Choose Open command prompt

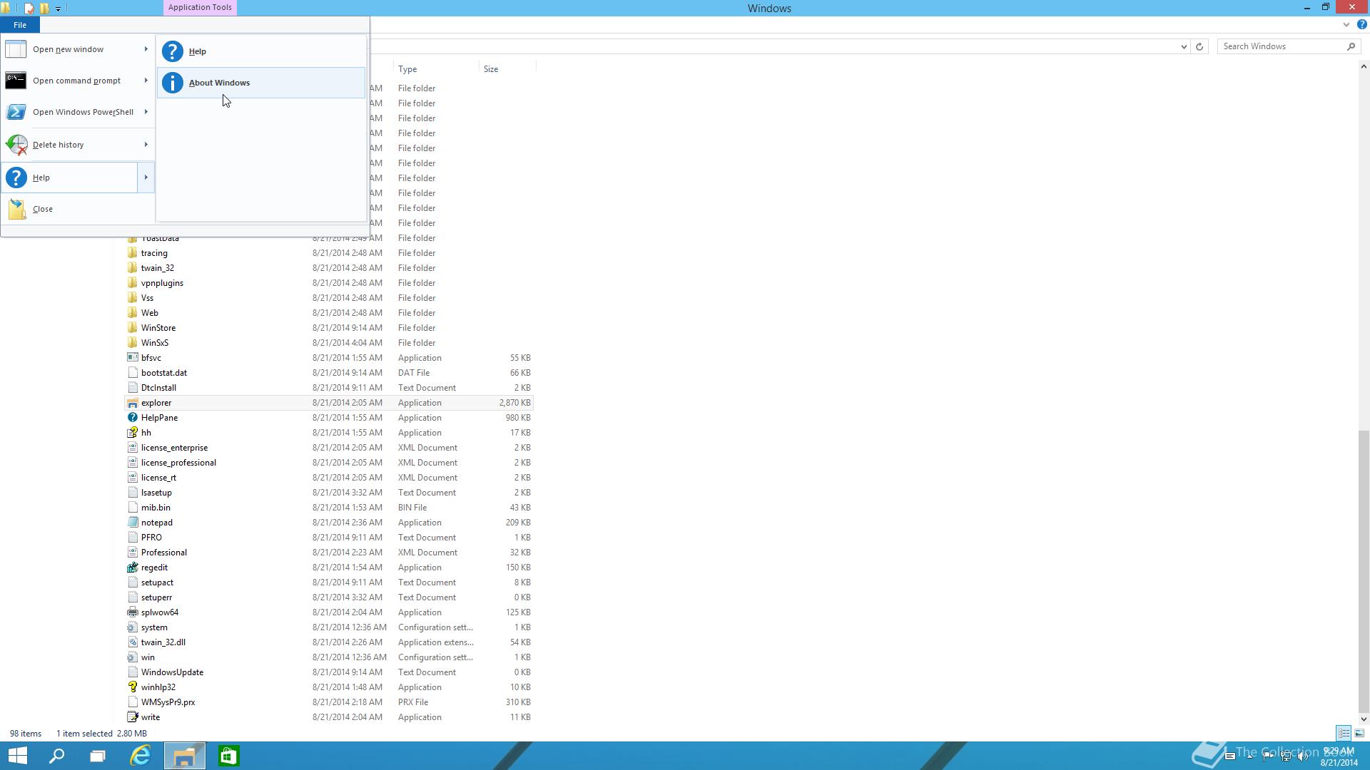(69, 81)
